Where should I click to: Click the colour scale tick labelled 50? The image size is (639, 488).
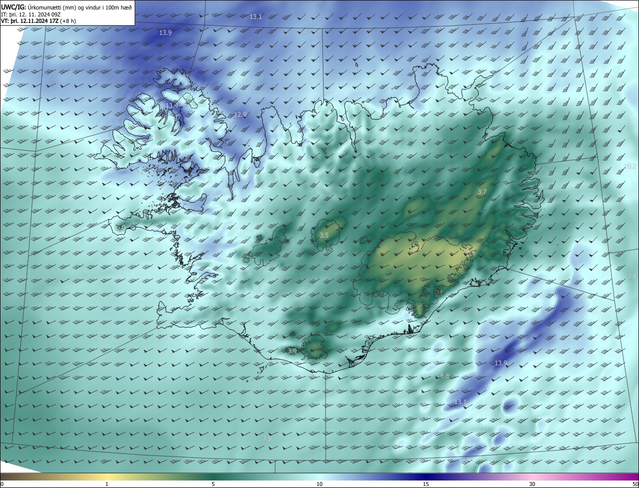tap(635, 484)
